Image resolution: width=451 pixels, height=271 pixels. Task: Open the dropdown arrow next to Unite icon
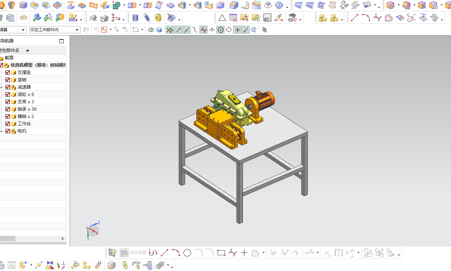(125, 5)
